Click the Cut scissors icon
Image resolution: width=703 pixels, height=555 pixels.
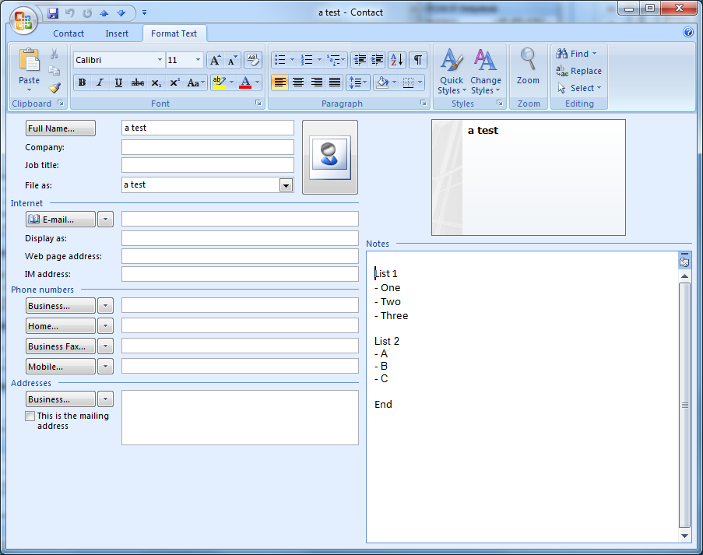coord(54,54)
